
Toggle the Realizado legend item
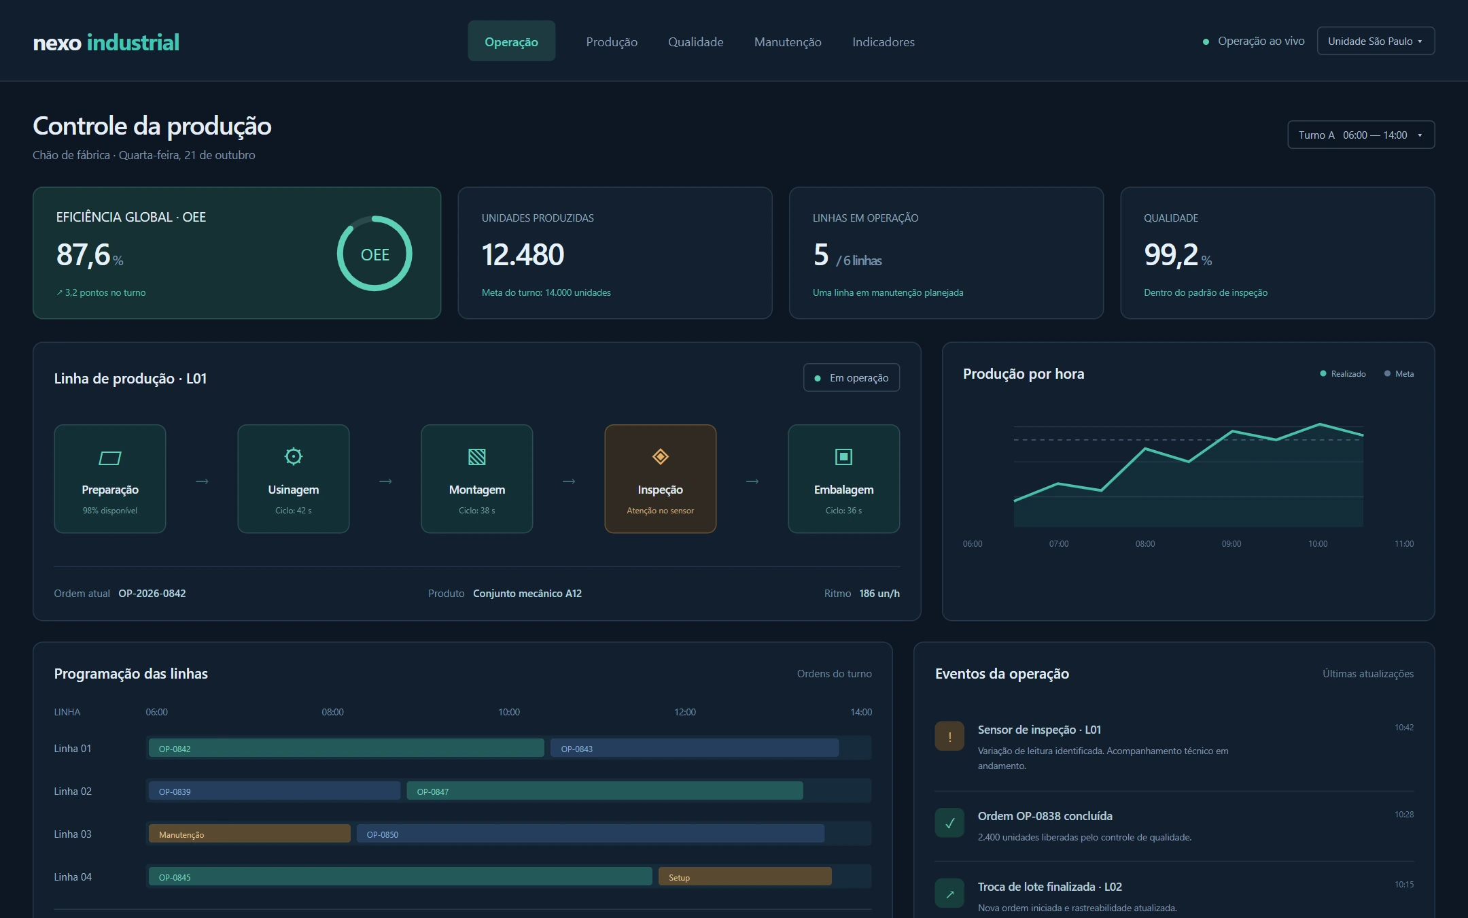tap(1342, 373)
